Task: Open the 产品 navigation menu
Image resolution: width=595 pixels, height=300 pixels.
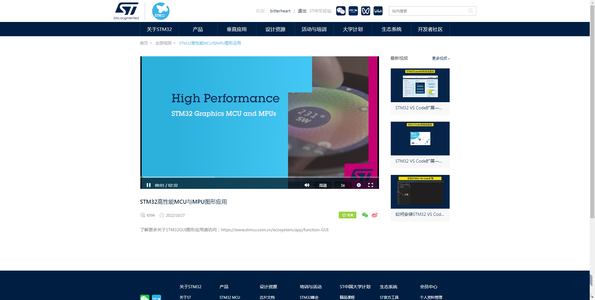Action: (x=198, y=29)
